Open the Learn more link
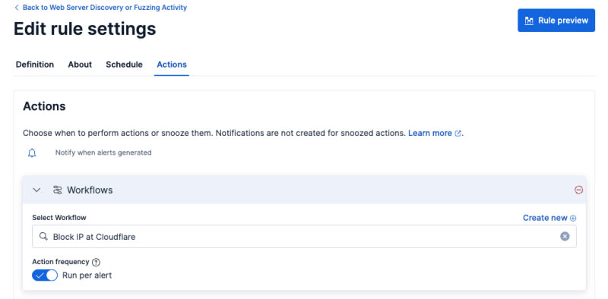The width and height of the screenshot is (608, 299). pos(430,134)
